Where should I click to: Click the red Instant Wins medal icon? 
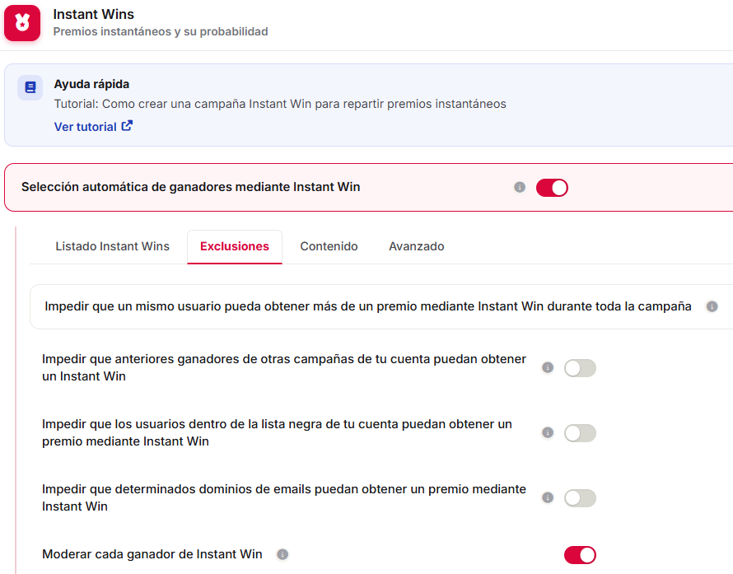(x=22, y=23)
